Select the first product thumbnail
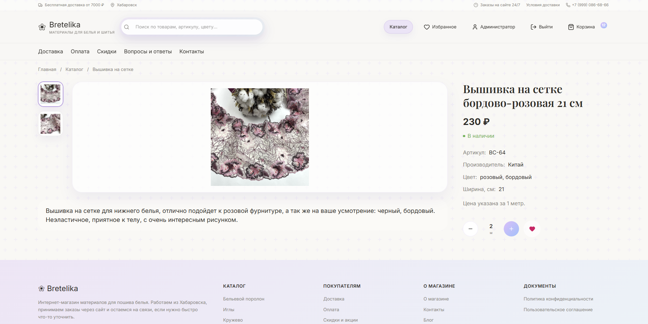 pyautogui.click(x=51, y=94)
